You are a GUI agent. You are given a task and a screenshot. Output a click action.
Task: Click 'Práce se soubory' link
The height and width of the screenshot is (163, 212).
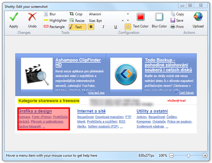179,121
